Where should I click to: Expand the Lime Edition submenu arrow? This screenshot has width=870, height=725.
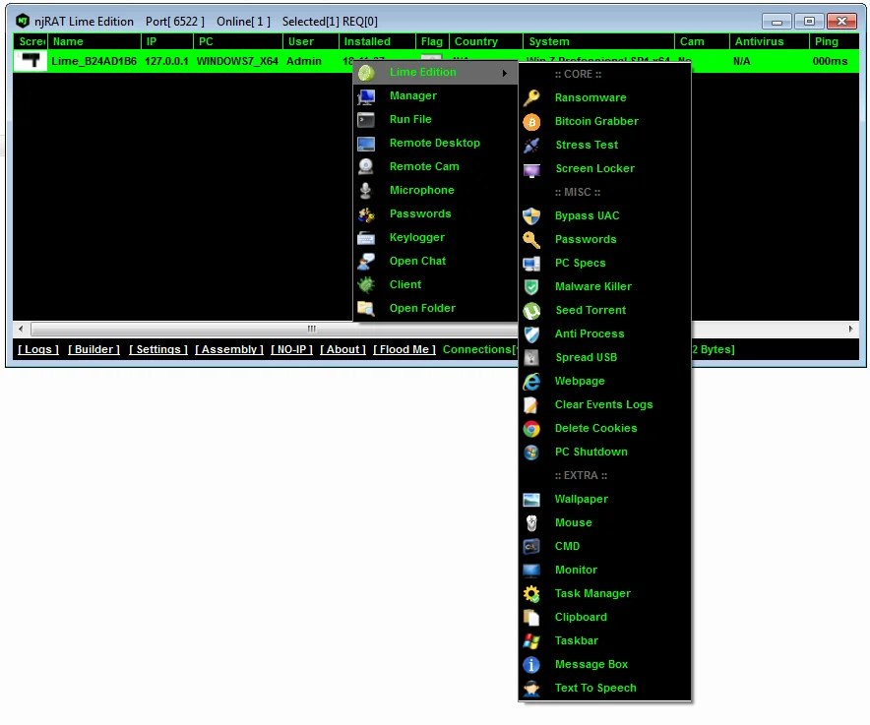tap(504, 72)
